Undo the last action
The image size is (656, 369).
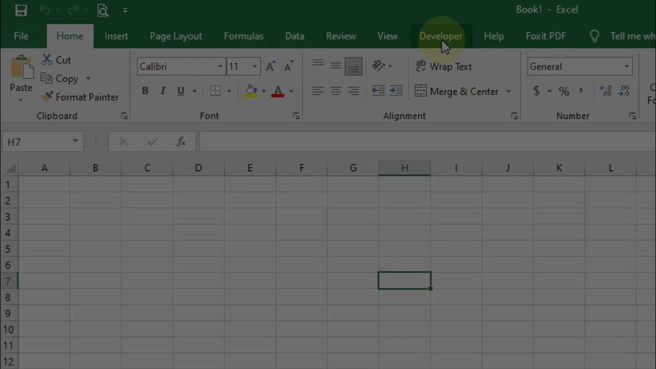pos(45,10)
